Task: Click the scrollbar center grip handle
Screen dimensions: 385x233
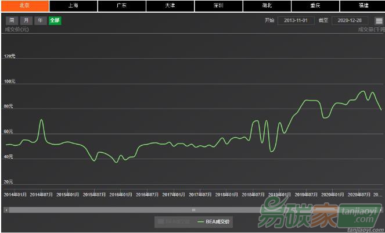Action: tap(193, 210)
